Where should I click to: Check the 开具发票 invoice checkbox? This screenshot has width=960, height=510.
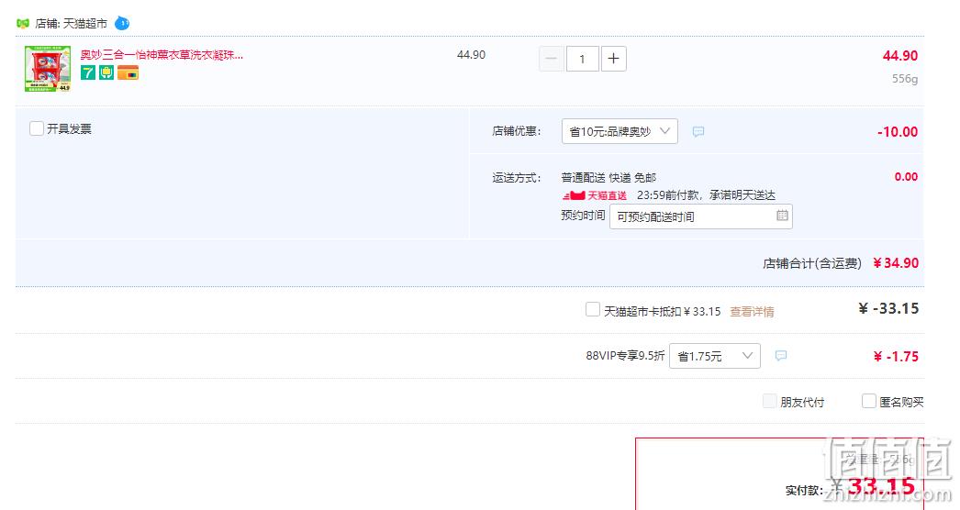point(37,128)
